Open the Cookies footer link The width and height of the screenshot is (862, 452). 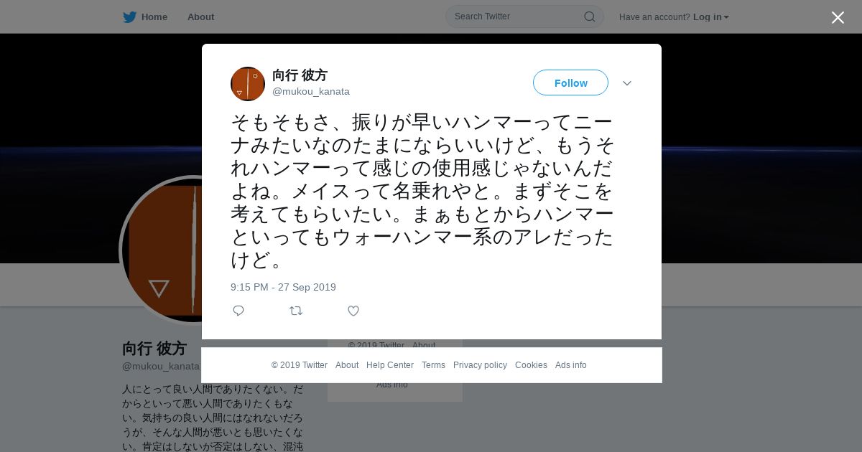tap(531, 365)
